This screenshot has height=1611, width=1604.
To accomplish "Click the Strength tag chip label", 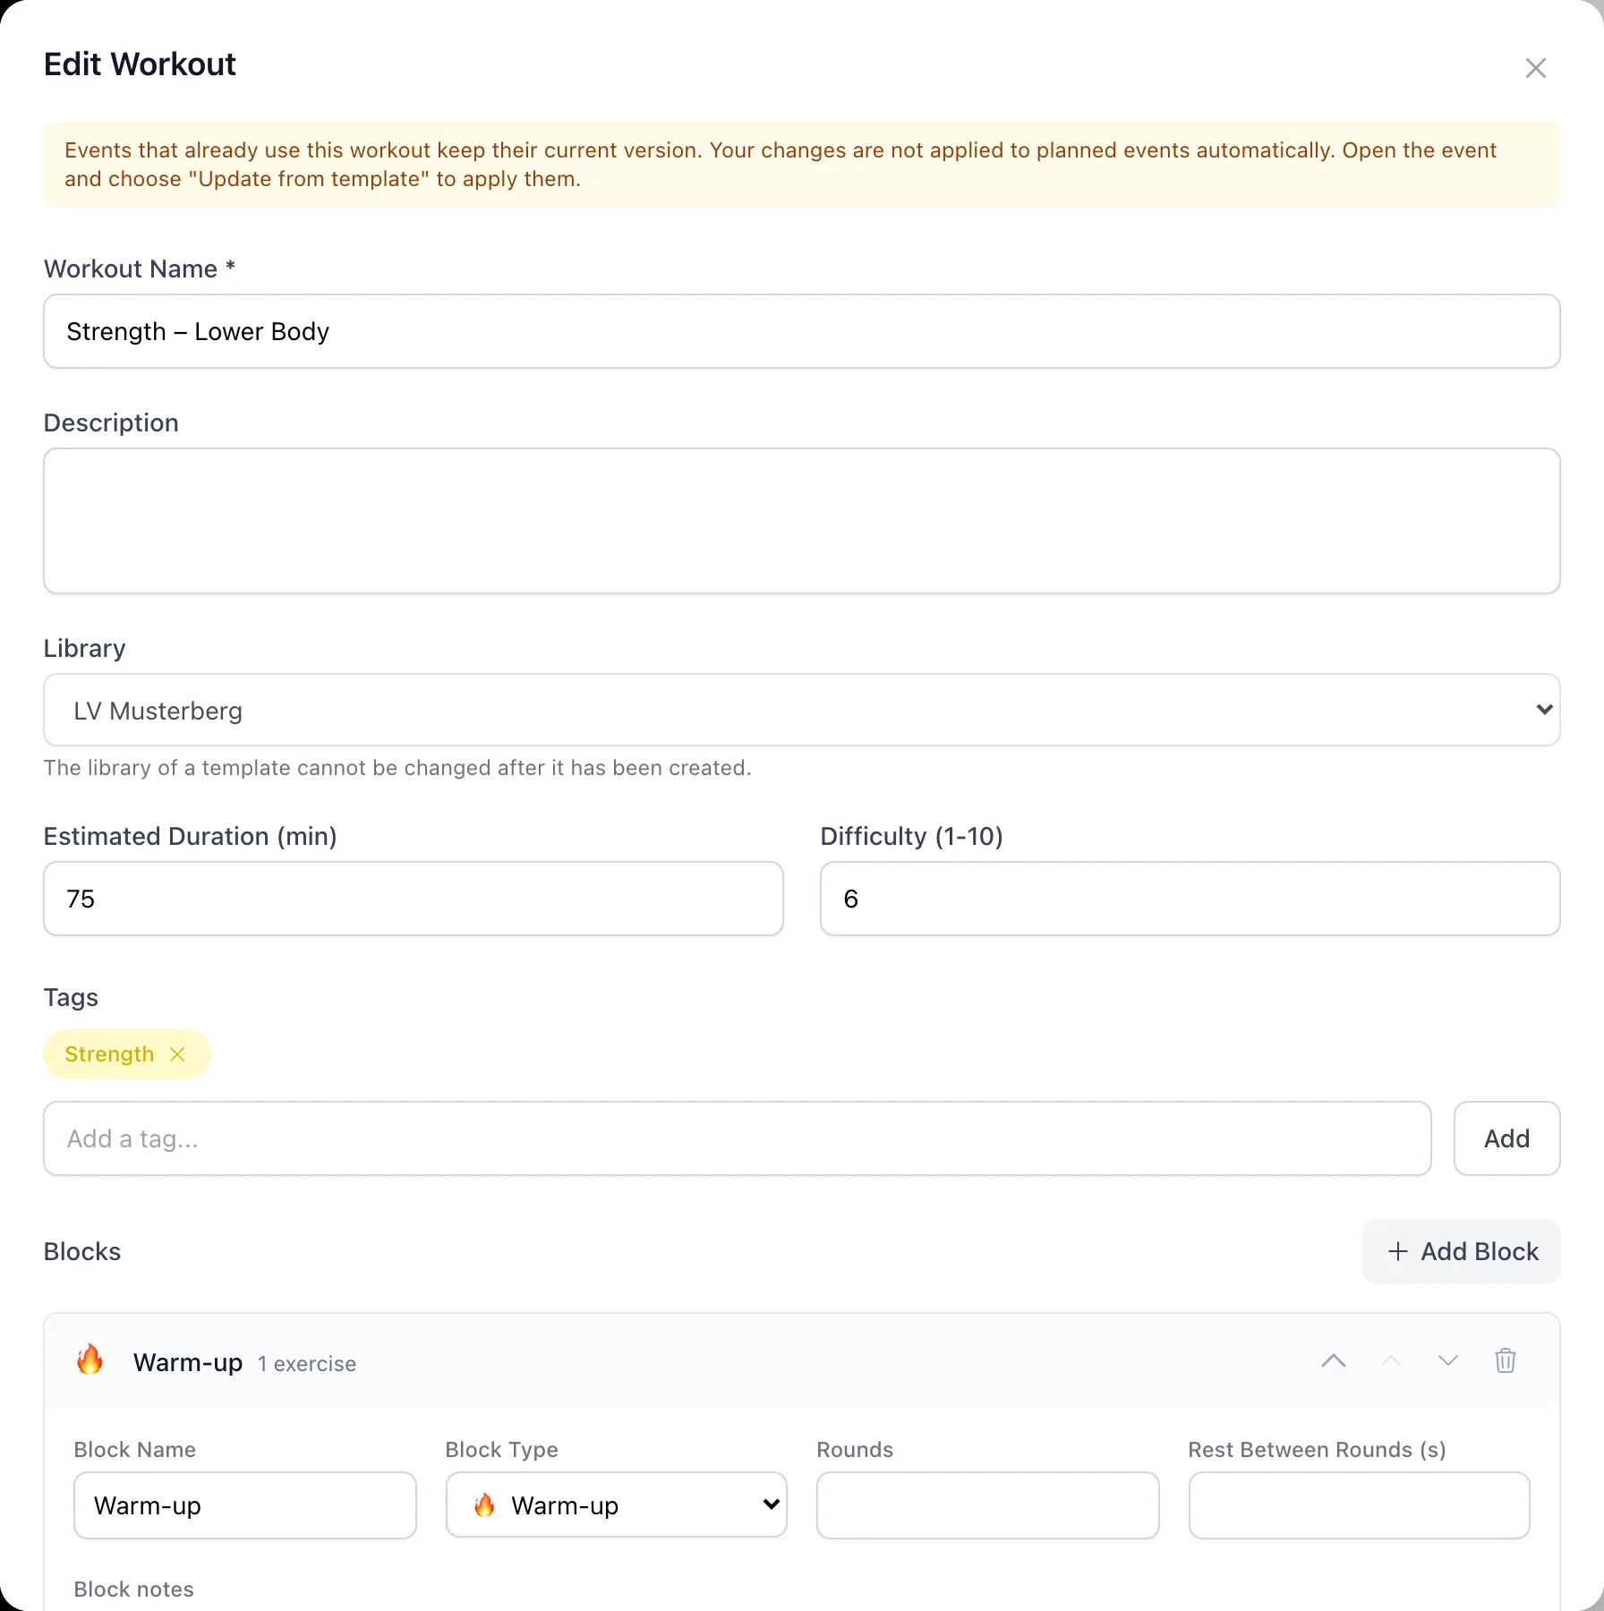I will 109,1054.
